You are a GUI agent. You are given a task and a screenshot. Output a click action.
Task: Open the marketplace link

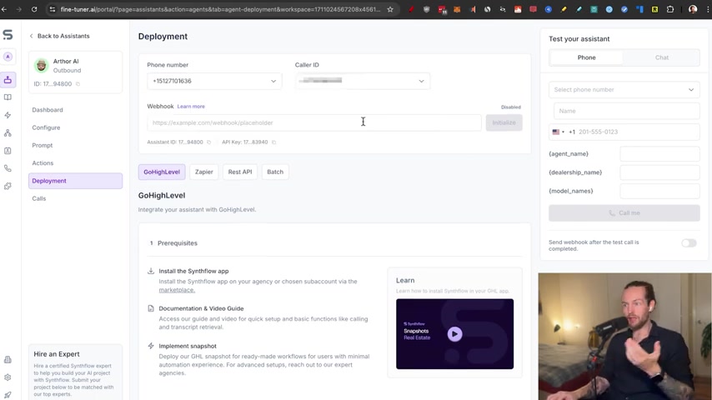[177, 290]
